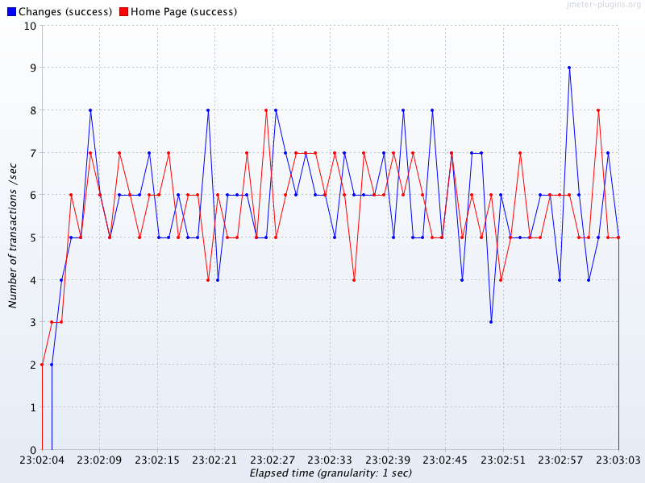The image size is (645, 483).
Task: Click the 10 label on the Y axis
Action: 30,26
